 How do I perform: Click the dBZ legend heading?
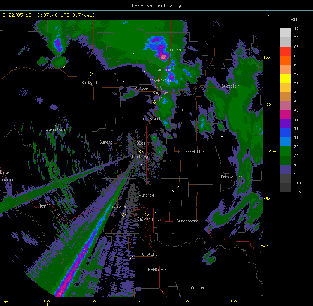tap(294, 19)
